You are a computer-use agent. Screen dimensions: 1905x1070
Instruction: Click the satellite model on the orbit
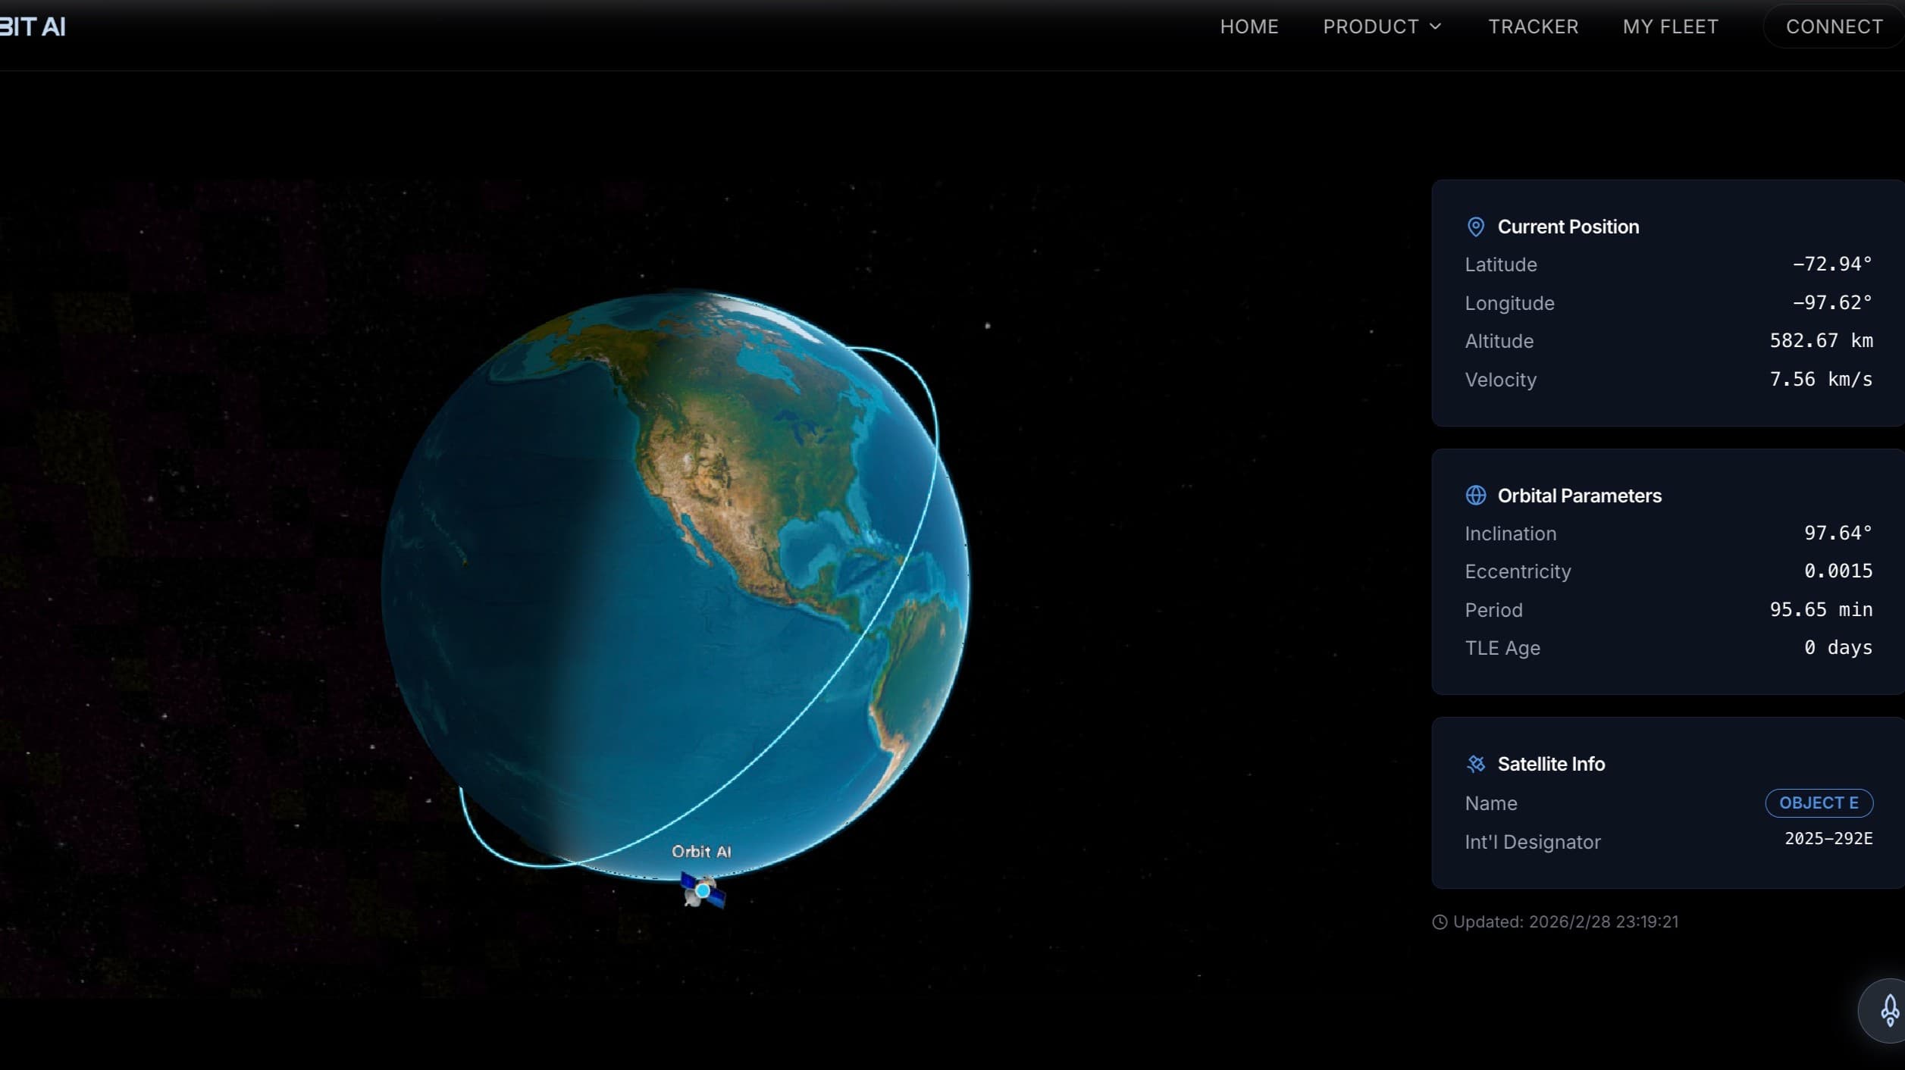click(703, 890)
